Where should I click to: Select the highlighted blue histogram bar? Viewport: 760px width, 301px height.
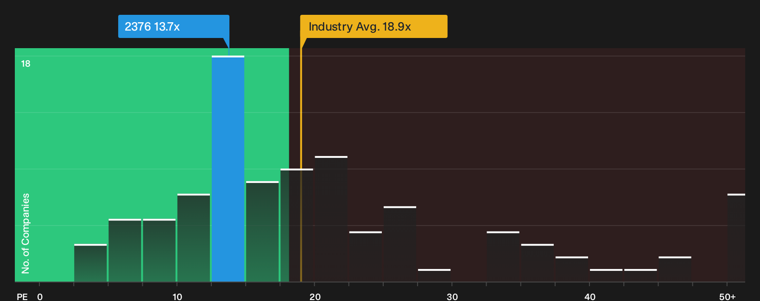228,169
